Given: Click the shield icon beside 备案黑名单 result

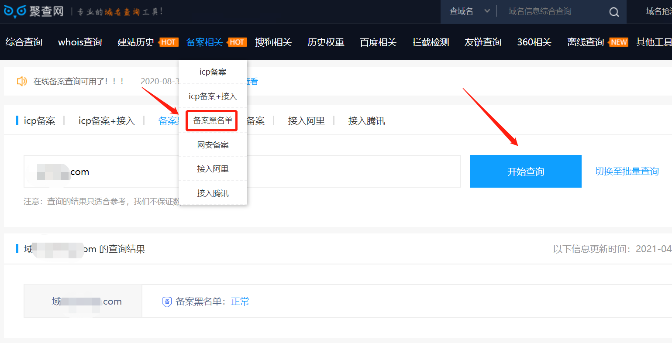Looking at the screenshot, I should click(x=167, y=302).
